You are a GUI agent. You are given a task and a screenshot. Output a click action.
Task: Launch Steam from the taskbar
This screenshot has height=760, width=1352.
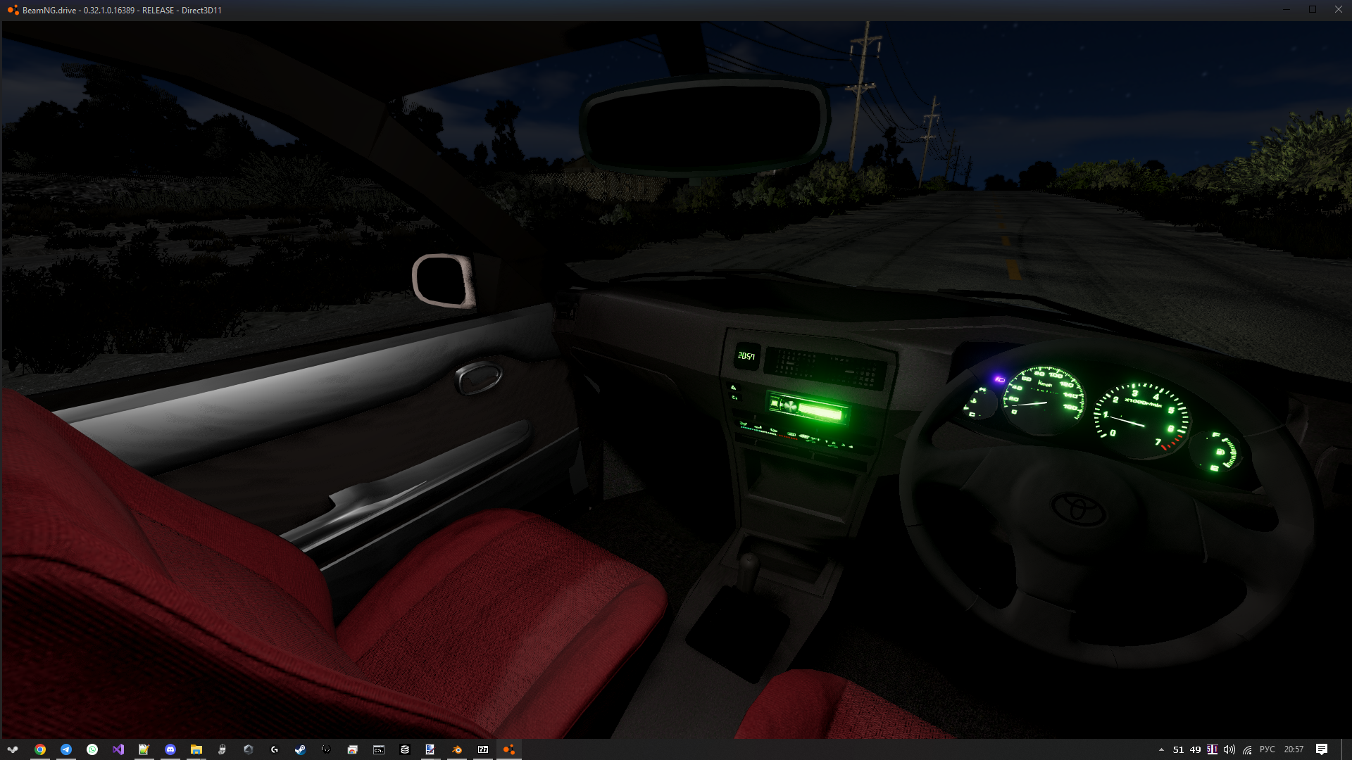[301, 749]
